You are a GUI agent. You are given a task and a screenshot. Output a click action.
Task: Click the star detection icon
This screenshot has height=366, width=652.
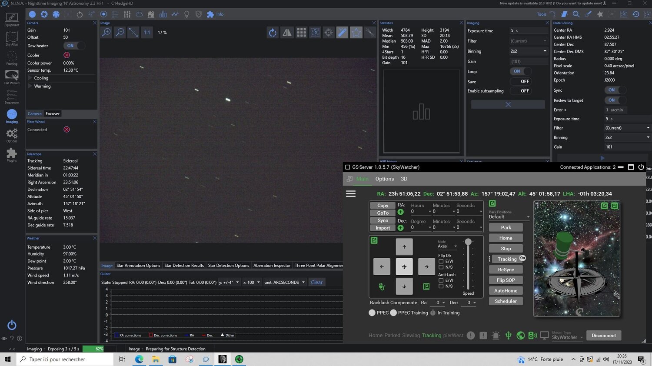(356, 33)
